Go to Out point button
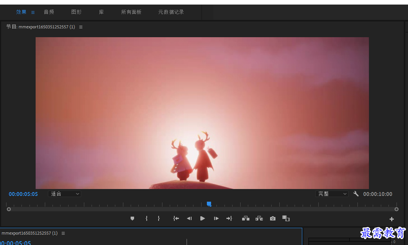The image size is (408, 245). click(229, 219)
